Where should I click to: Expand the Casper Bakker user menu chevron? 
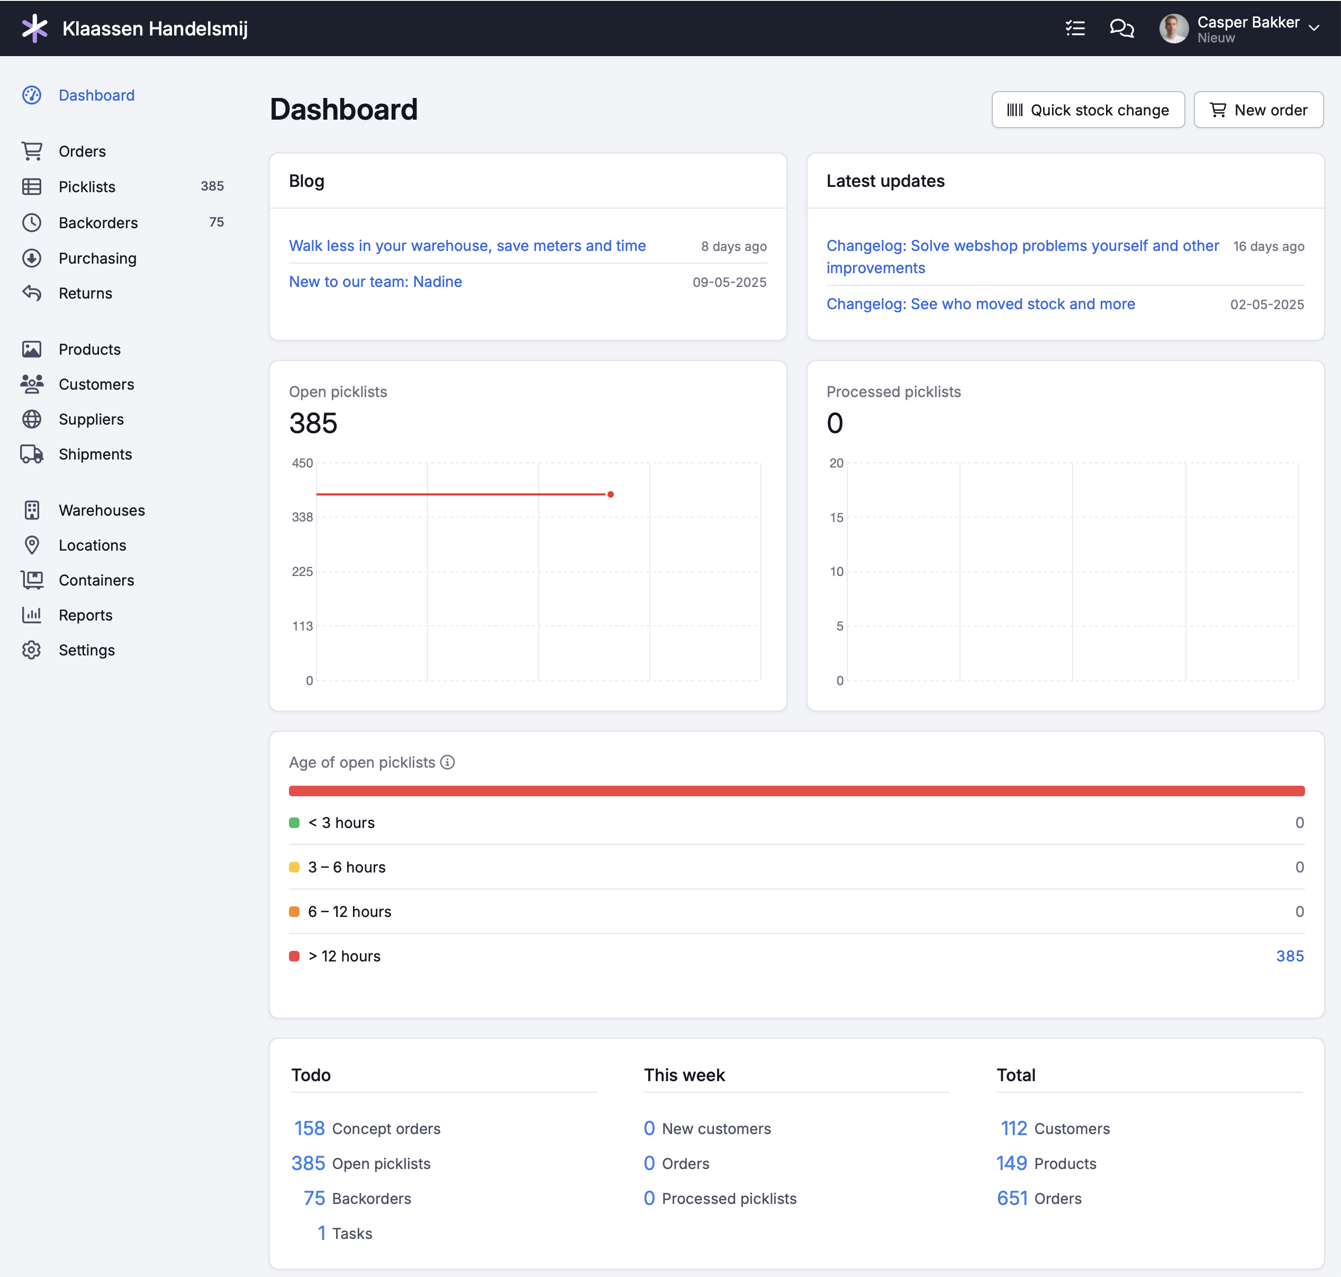[1314, 28]
